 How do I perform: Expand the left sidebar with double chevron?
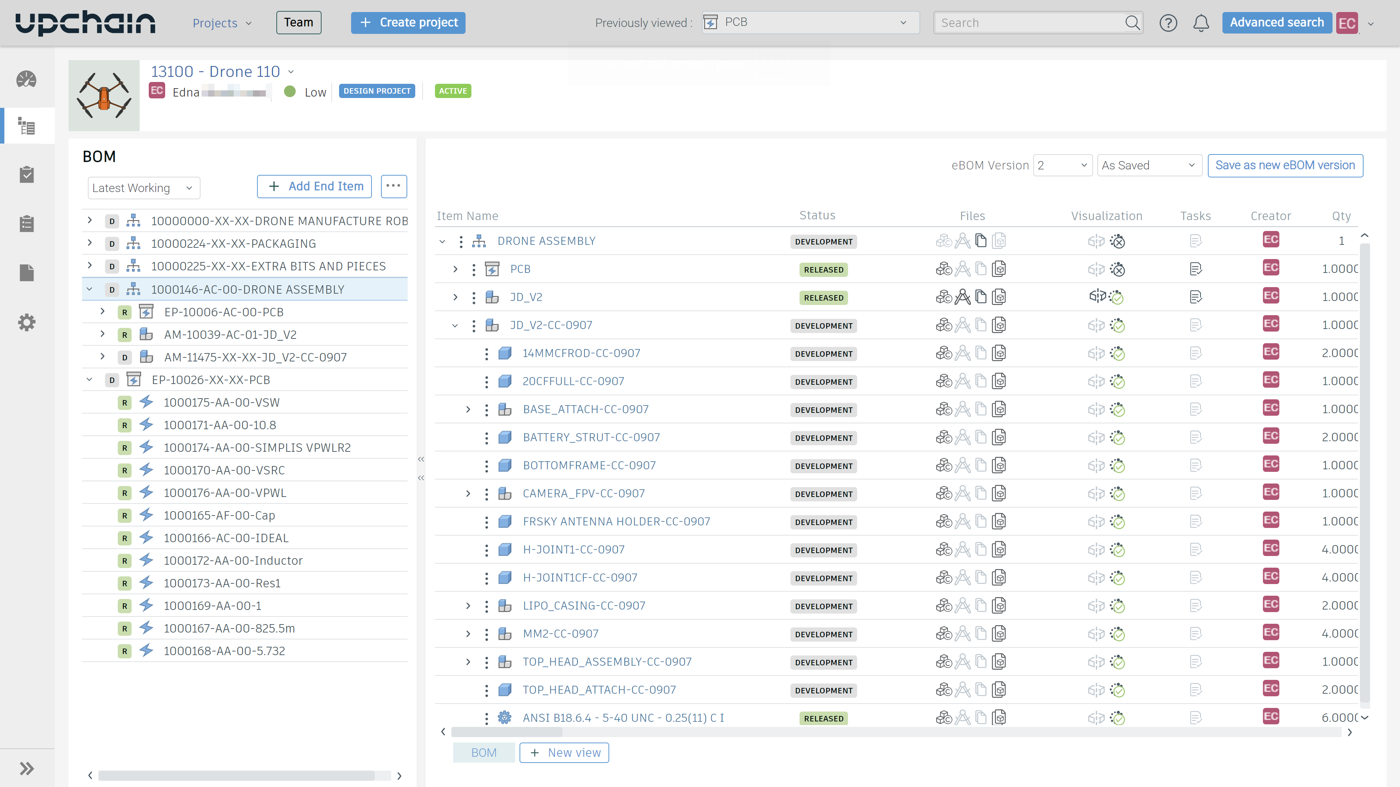pyautogui.click(x=26, y=768)
